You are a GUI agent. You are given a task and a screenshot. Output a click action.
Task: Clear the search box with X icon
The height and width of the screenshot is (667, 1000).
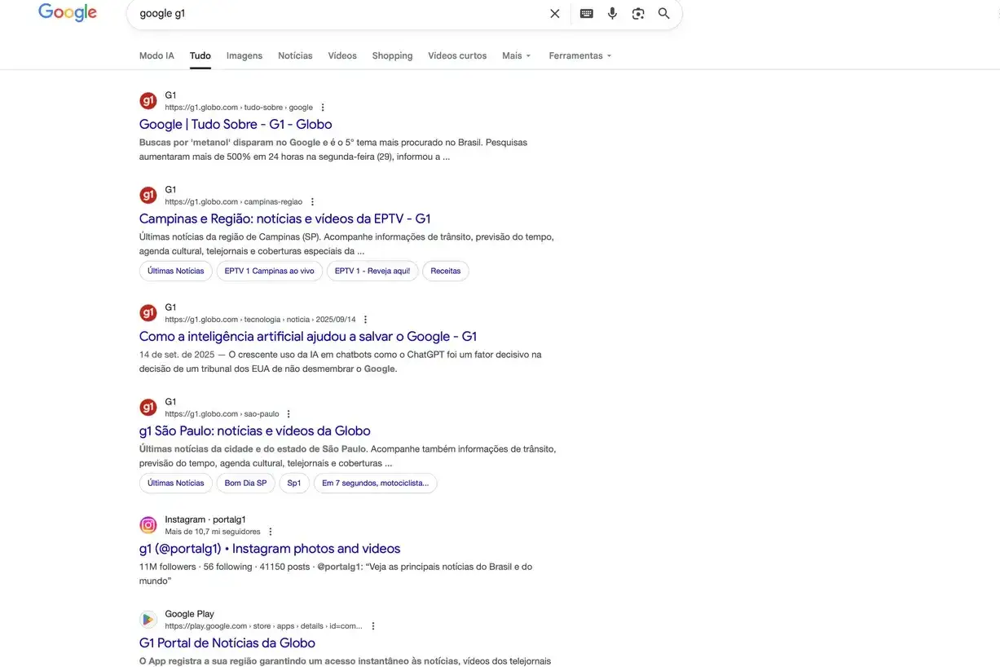[x=555, y=14]
